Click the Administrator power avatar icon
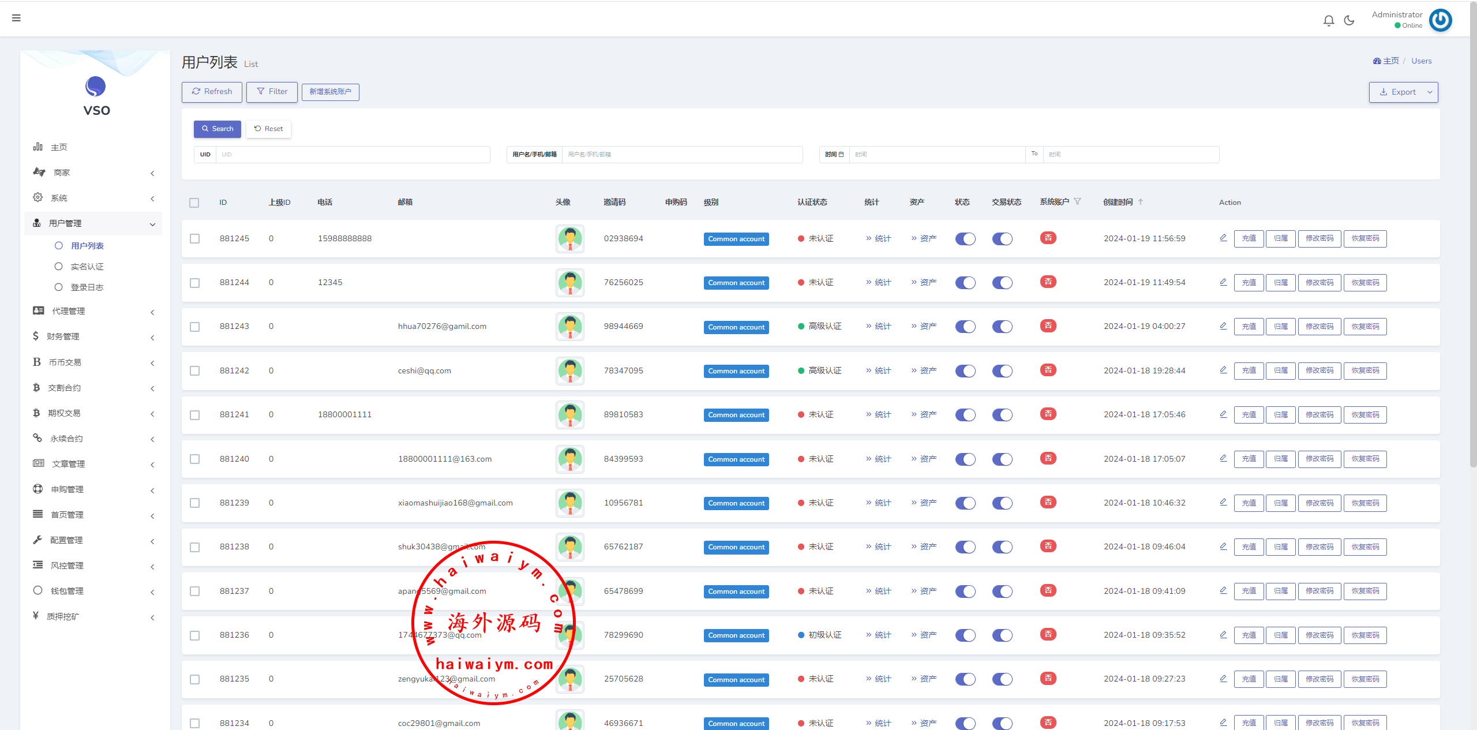This screenshot has width=1477, height=730. [1440, 20]
